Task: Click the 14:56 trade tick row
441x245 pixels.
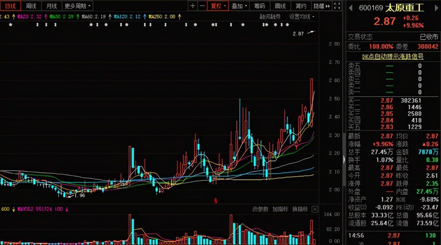Action: point(393,236)
